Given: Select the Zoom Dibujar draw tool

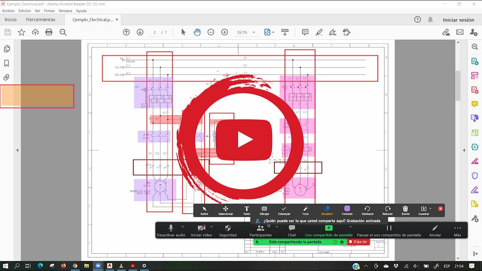Looking at the screenshot, I should click(x=264, y=210).
